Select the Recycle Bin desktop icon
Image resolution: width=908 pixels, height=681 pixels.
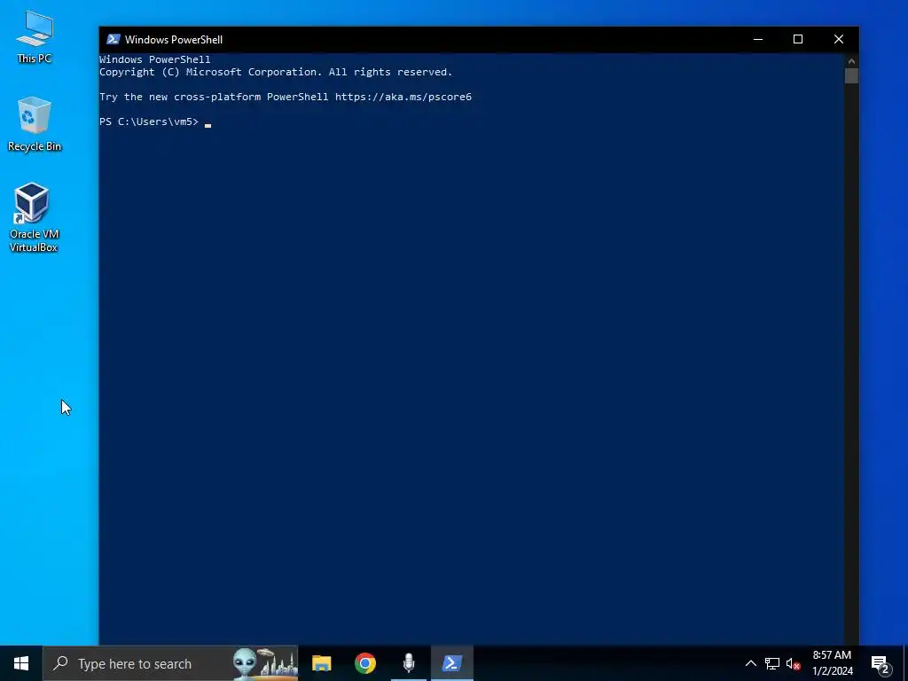pyautogui.click(x=35, y=123)
